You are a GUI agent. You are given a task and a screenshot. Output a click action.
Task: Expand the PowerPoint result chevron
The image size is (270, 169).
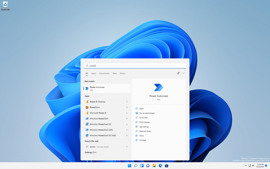[x=127, y=107]
